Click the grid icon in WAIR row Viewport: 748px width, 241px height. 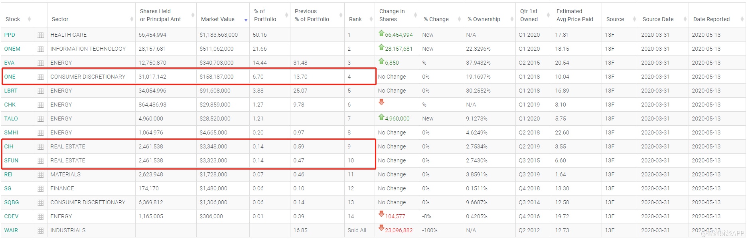(x=40, y=231)
